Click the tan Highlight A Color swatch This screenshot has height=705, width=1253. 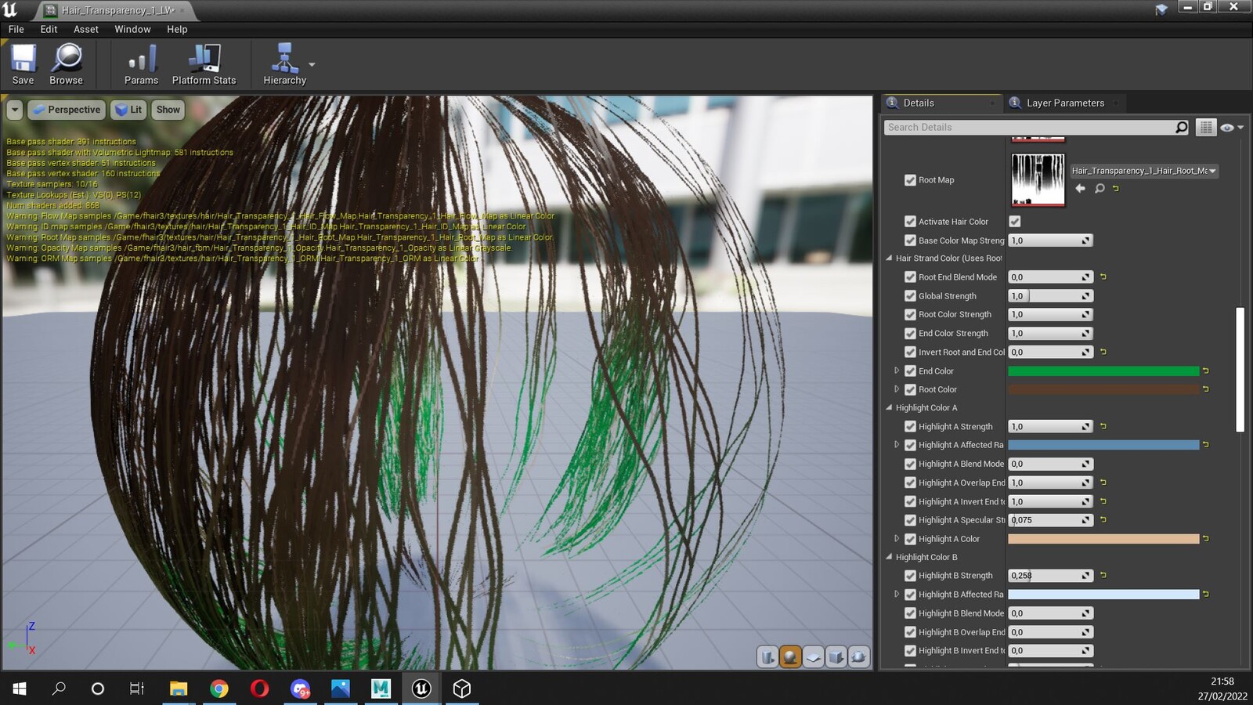1103,539
